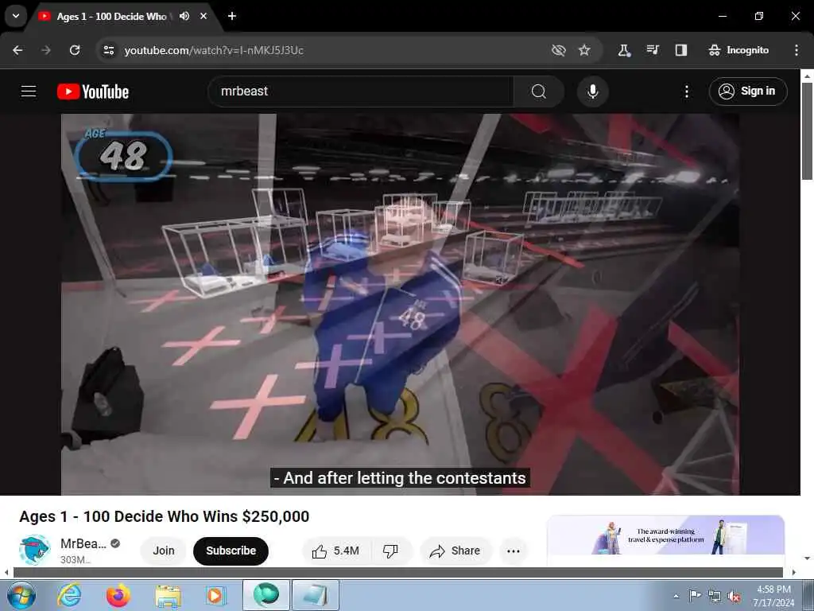Launch Firefox from the taskbar
Image resolution: width=814 pixels, height=611 pixels.
(118, 595)
